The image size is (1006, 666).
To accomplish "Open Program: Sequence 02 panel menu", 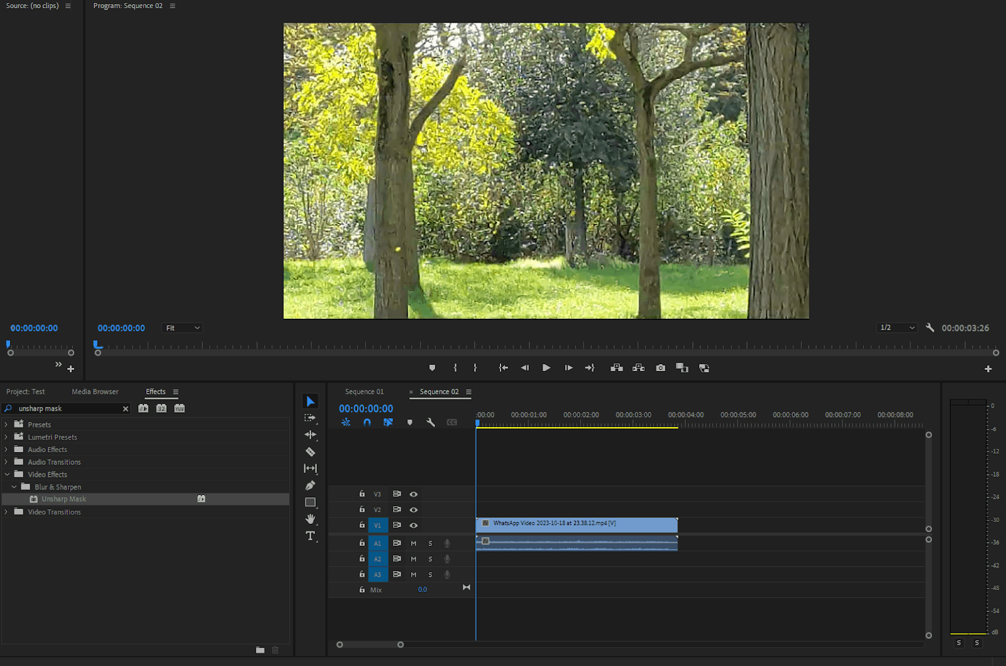I will [173, 6].
